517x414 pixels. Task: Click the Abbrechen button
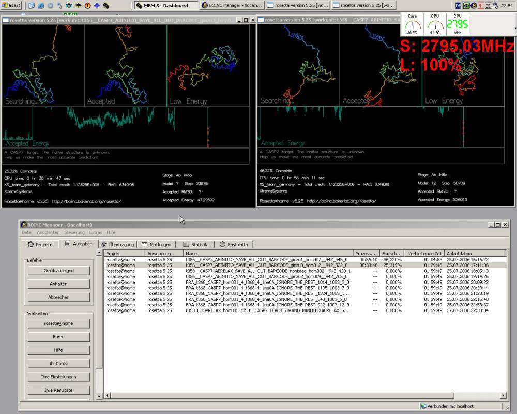pyautogui.click(x=59, y=297)
